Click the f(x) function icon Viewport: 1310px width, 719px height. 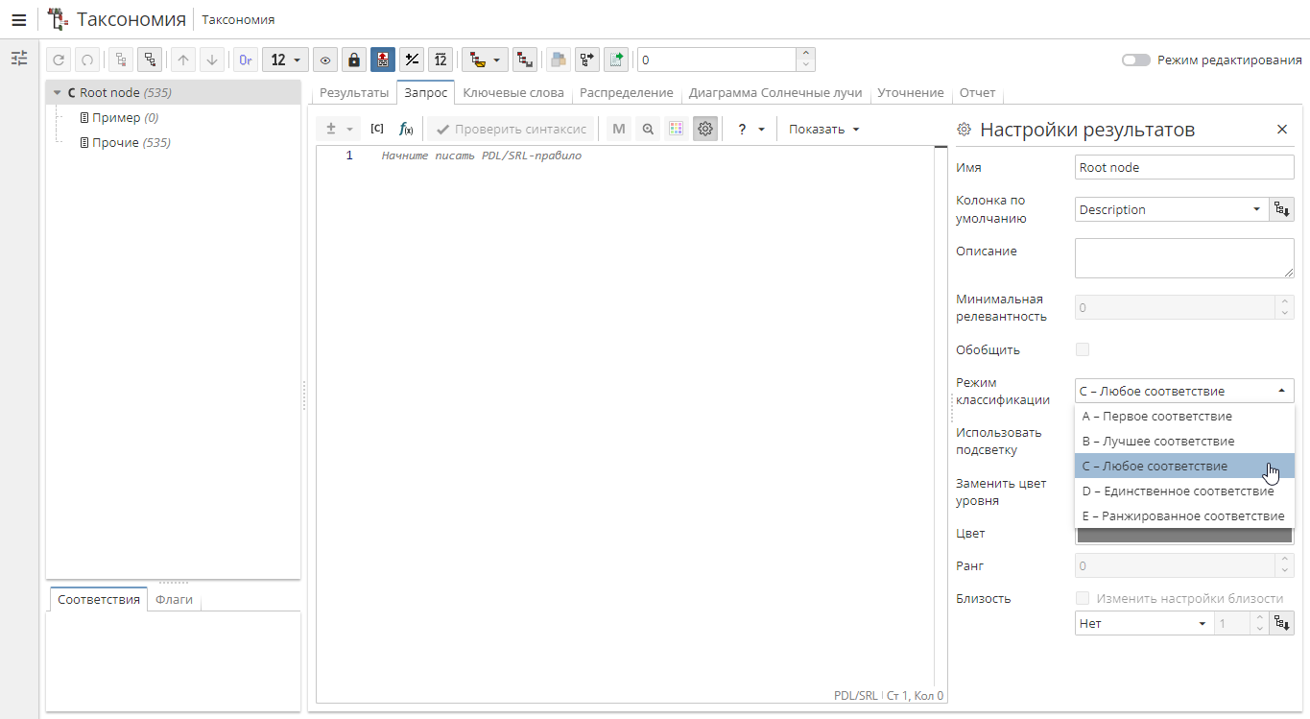click(x=406, y=129)
